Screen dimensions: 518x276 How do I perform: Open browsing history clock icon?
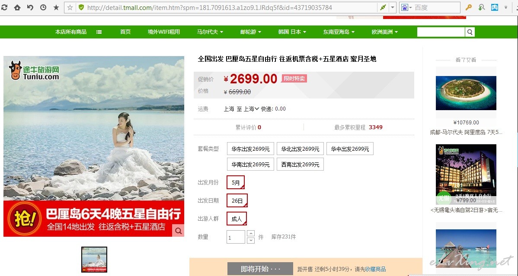[x=43, y=7]
